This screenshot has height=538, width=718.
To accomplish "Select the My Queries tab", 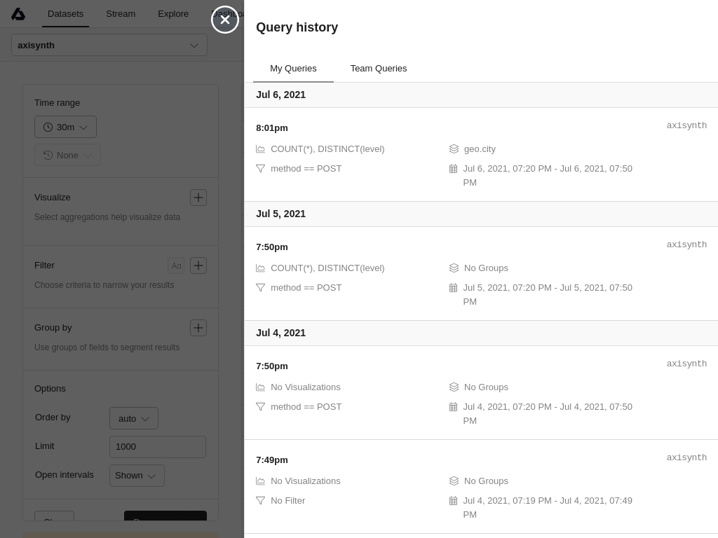I will click(293, 69).
